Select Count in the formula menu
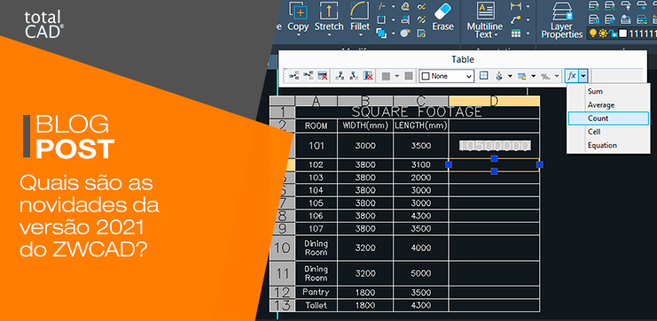The image size is (657, 321). 608,118
